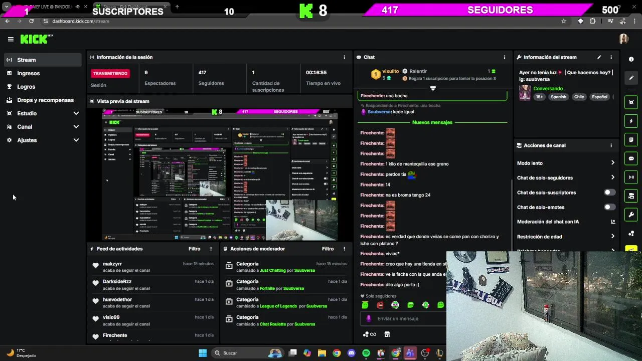Click League of Legends category link
This screenshot has width=642, height=361.
[278, 306]
